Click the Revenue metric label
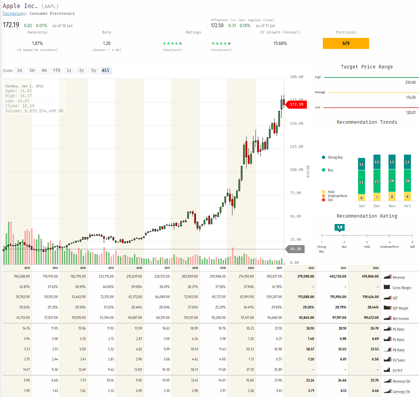 coord(399,277)
